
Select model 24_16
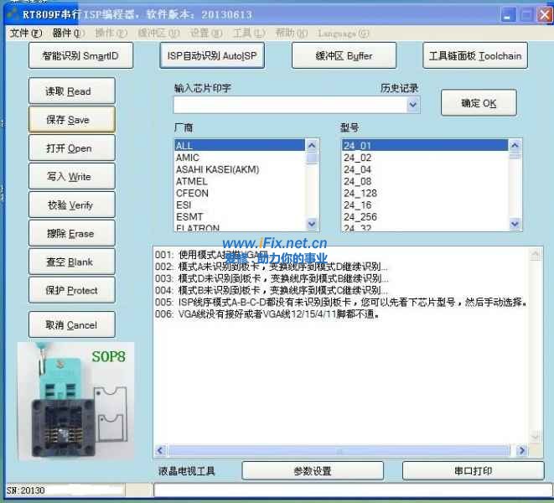coord(425,205)
